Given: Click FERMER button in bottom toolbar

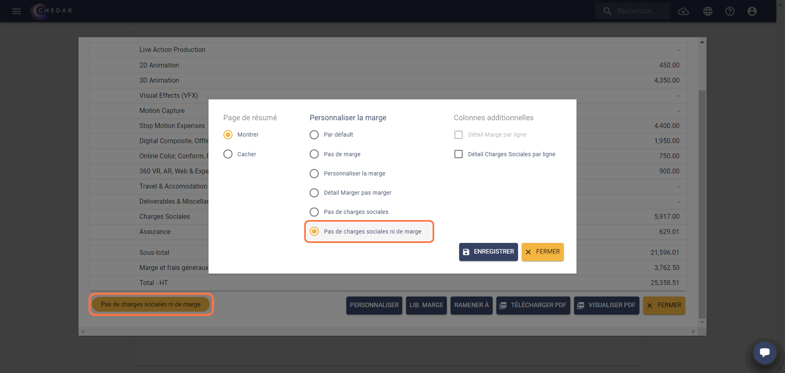Looking at the screenshot, I should tap(664, 306).
